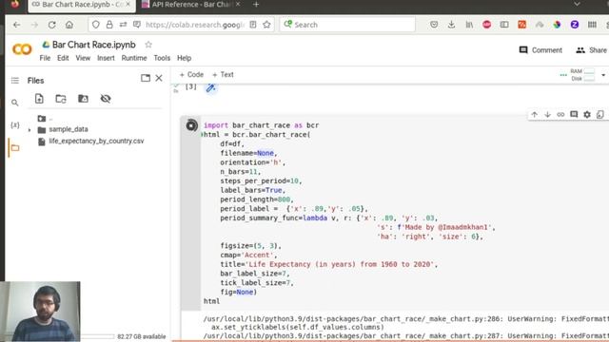Open browser downloads arrow icon
This screenshot has height=342, width=609.
(451, 25)
